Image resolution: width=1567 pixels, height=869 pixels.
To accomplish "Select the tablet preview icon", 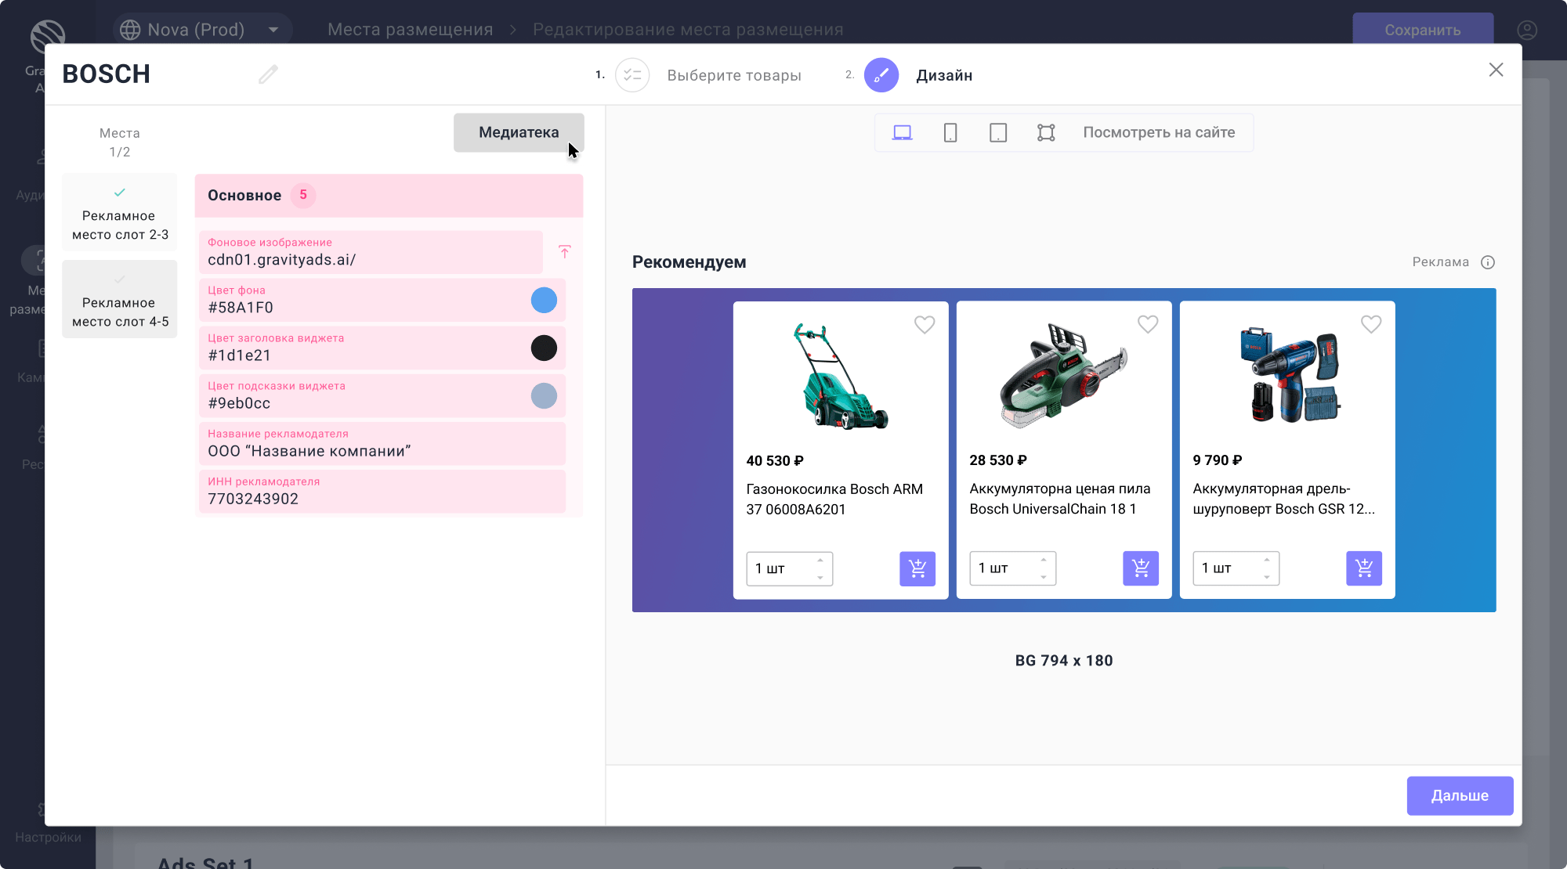I will point(998,133).
